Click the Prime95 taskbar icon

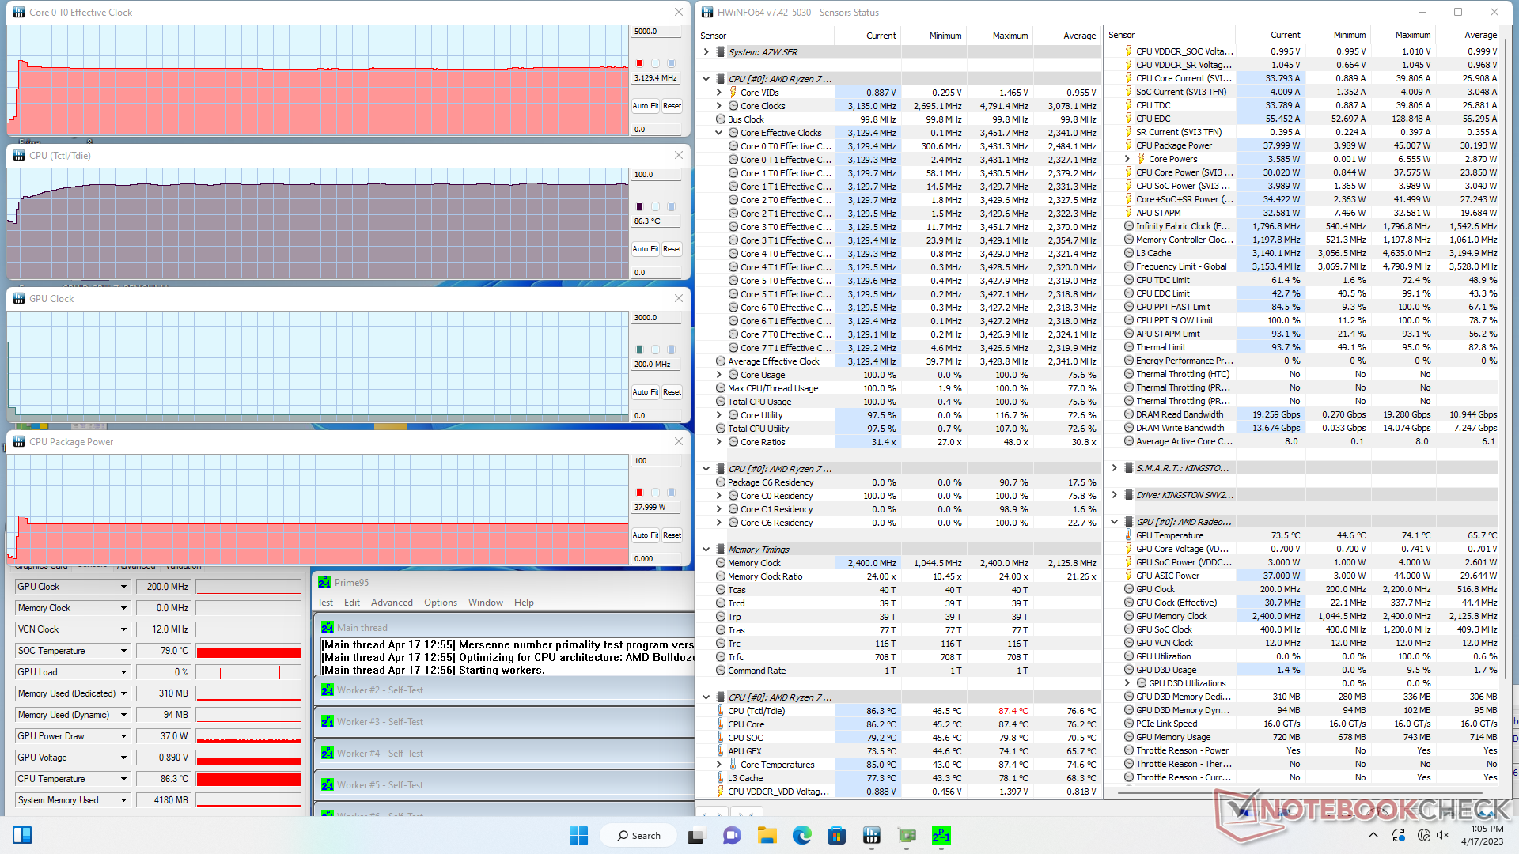tap(941, 836)
